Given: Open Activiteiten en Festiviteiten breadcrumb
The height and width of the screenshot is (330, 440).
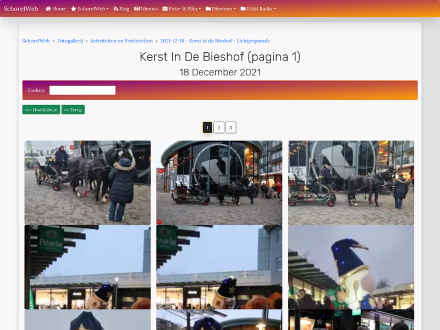Looking at the screenshot, I should point(122,41).
